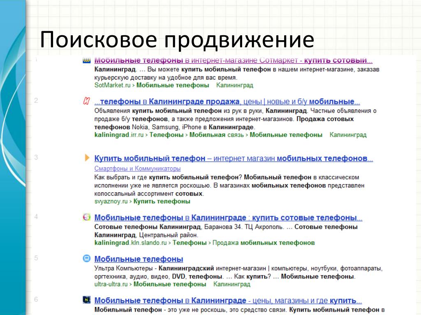Click the blue ultra-ultra.ru favicon
Image resolution: width=421 pixels, height=315 pixels.
[86, 258]
